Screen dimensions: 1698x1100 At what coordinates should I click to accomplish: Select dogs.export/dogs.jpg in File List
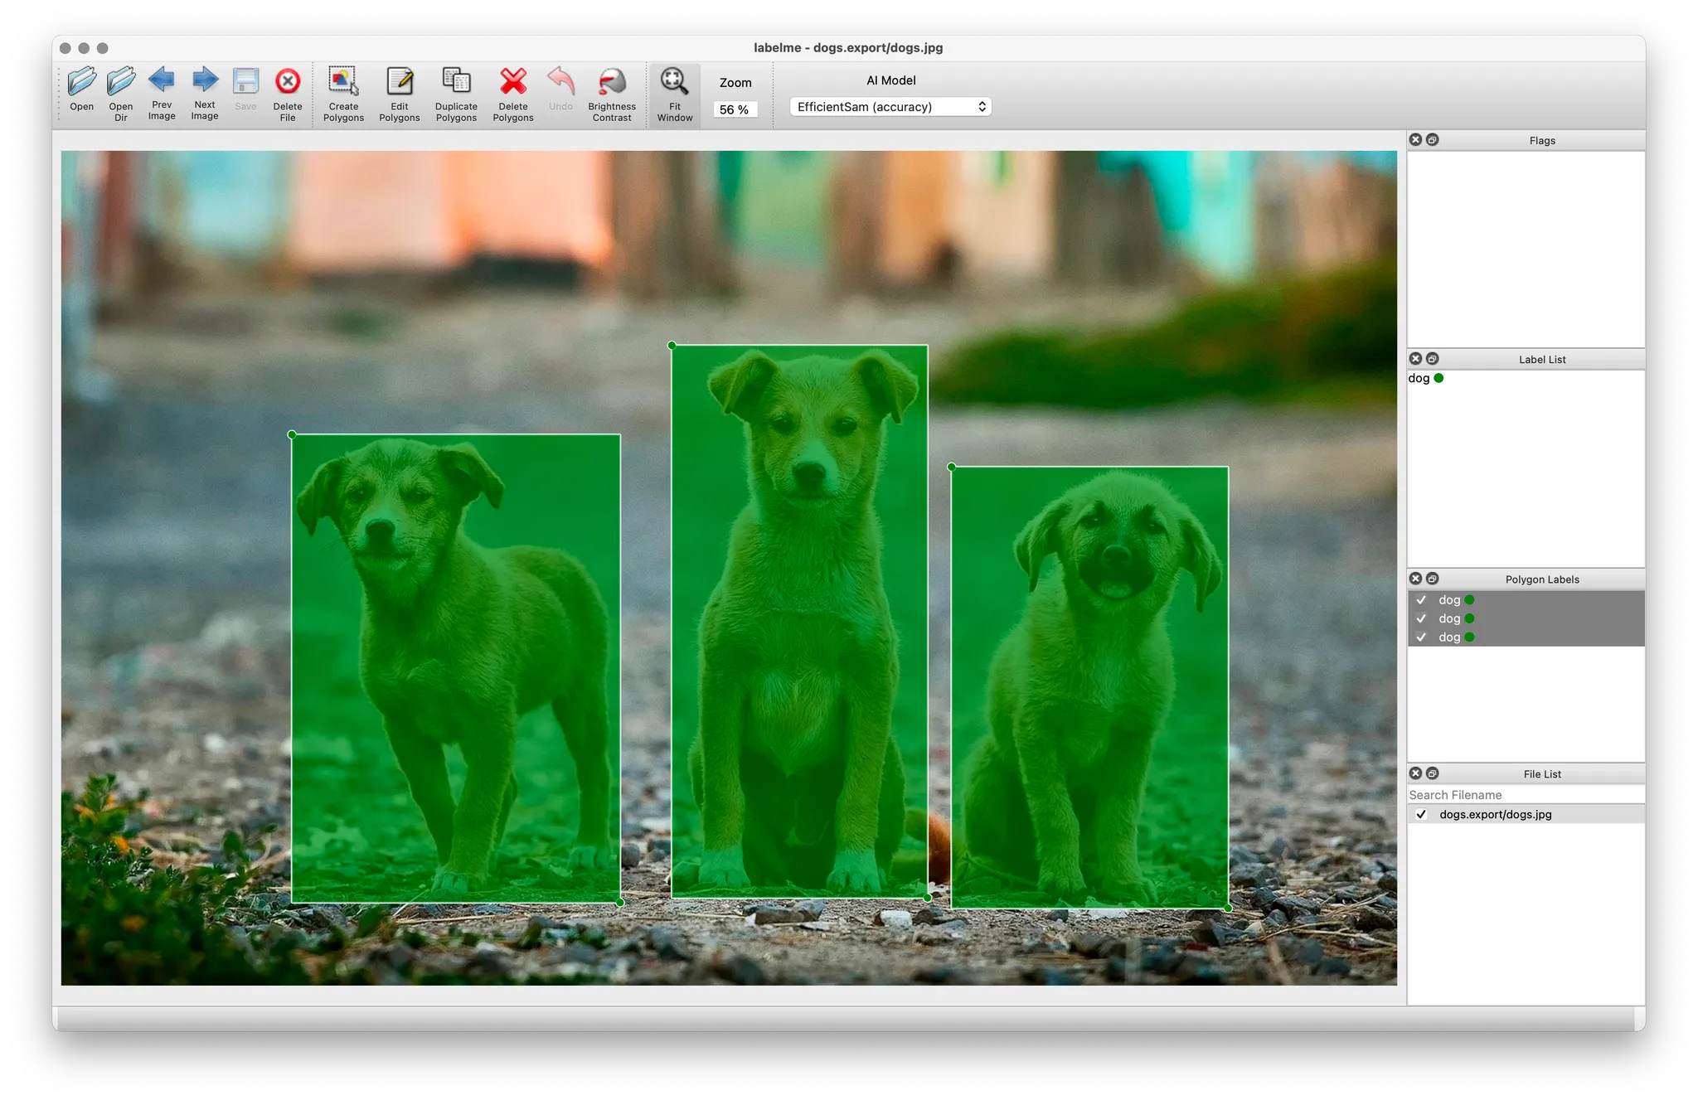(1495, 814)
